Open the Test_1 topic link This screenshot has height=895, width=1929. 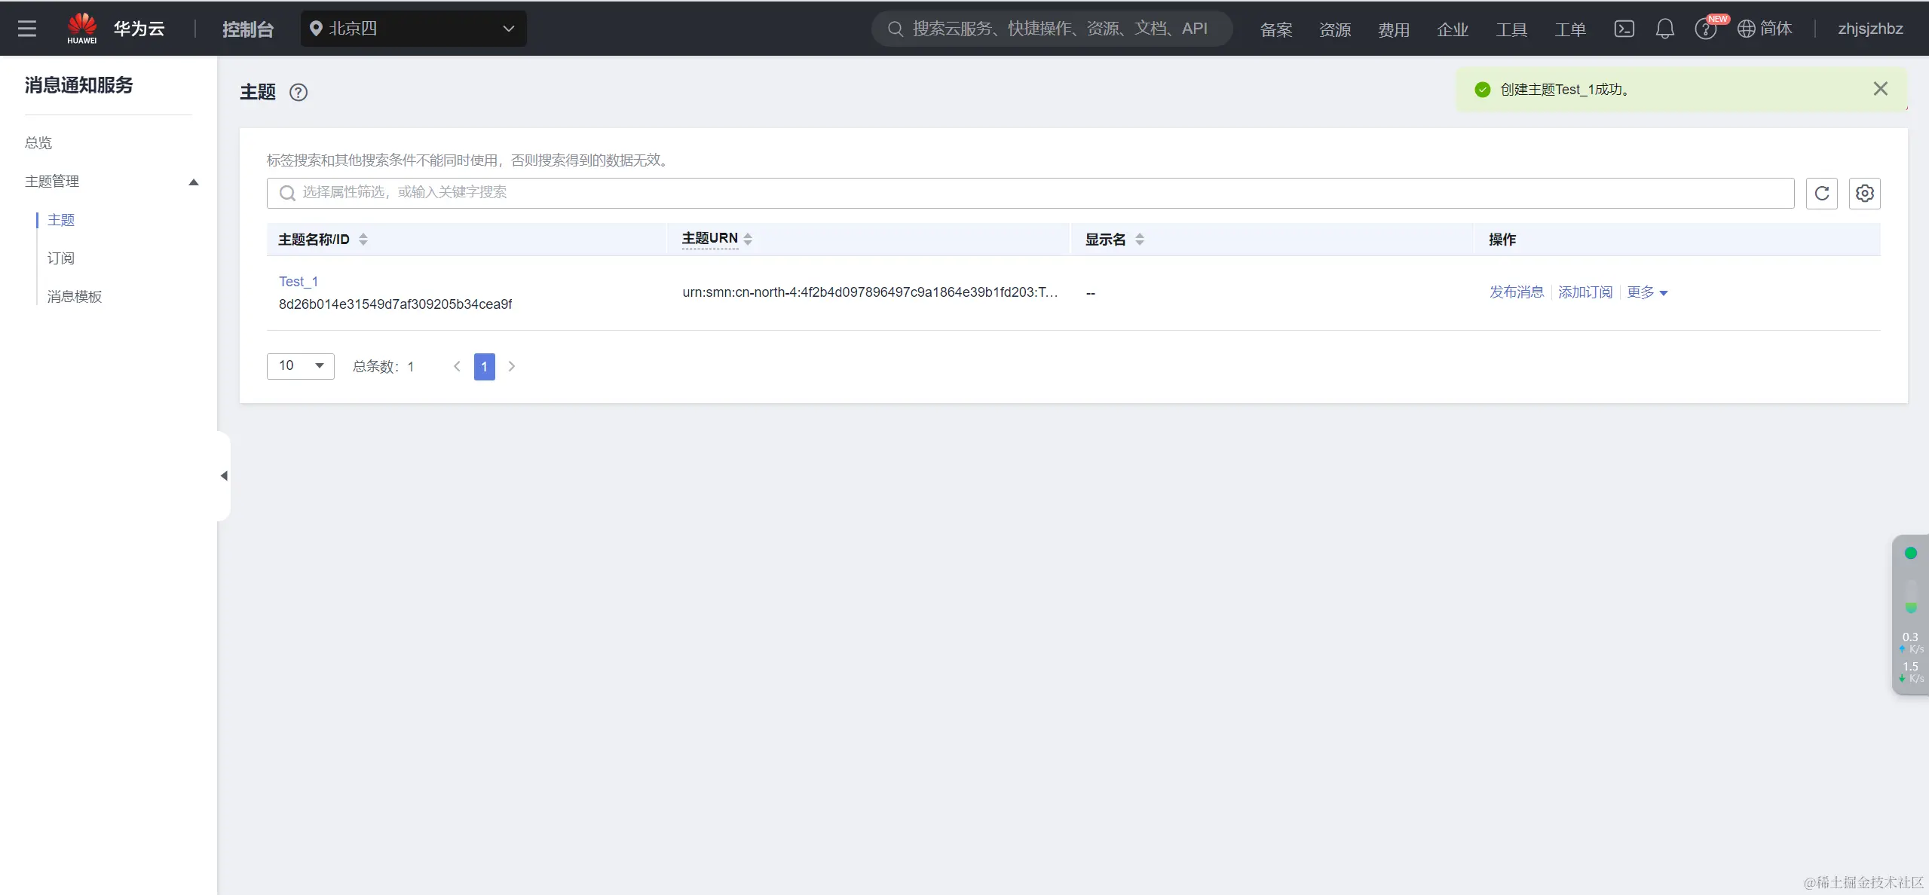(x=299, y=282)
